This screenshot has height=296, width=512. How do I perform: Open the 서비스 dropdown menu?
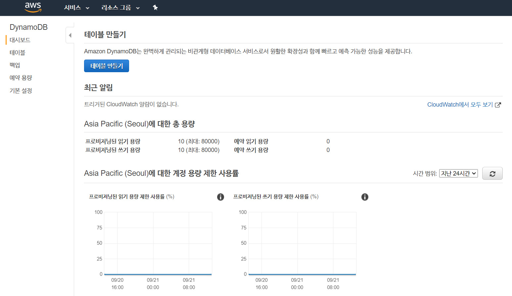[x=76, y=8]
